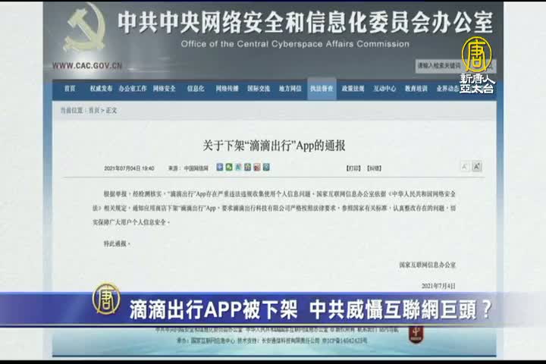Viewport: 546px width, 364px height.
Task: Click 首页 in the breadcrumb trail
Action: point(93,110)
